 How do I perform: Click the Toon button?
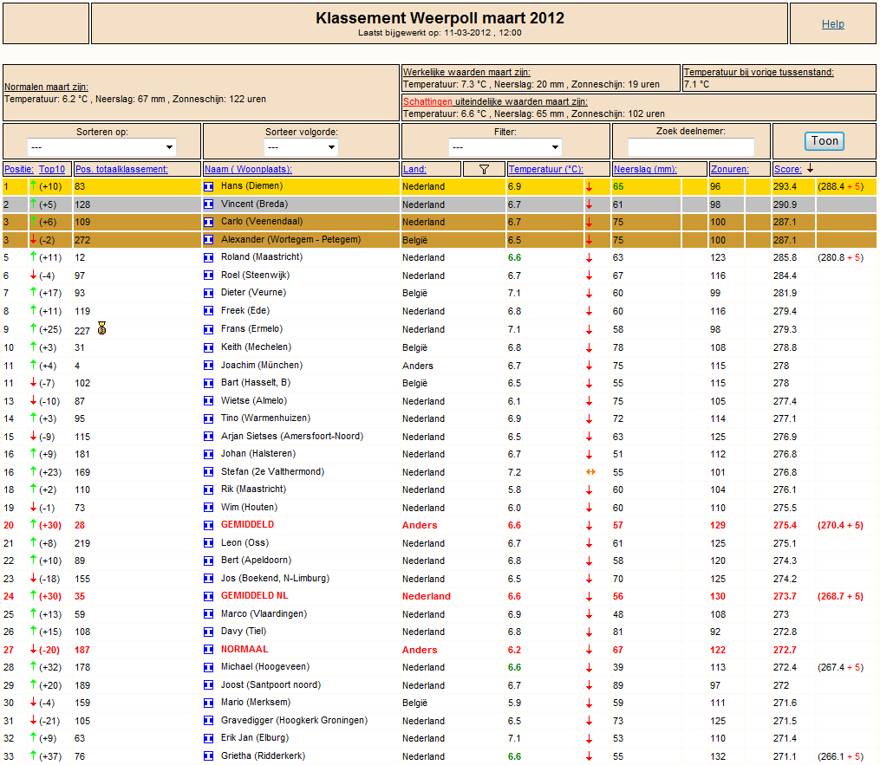(824, 140)
